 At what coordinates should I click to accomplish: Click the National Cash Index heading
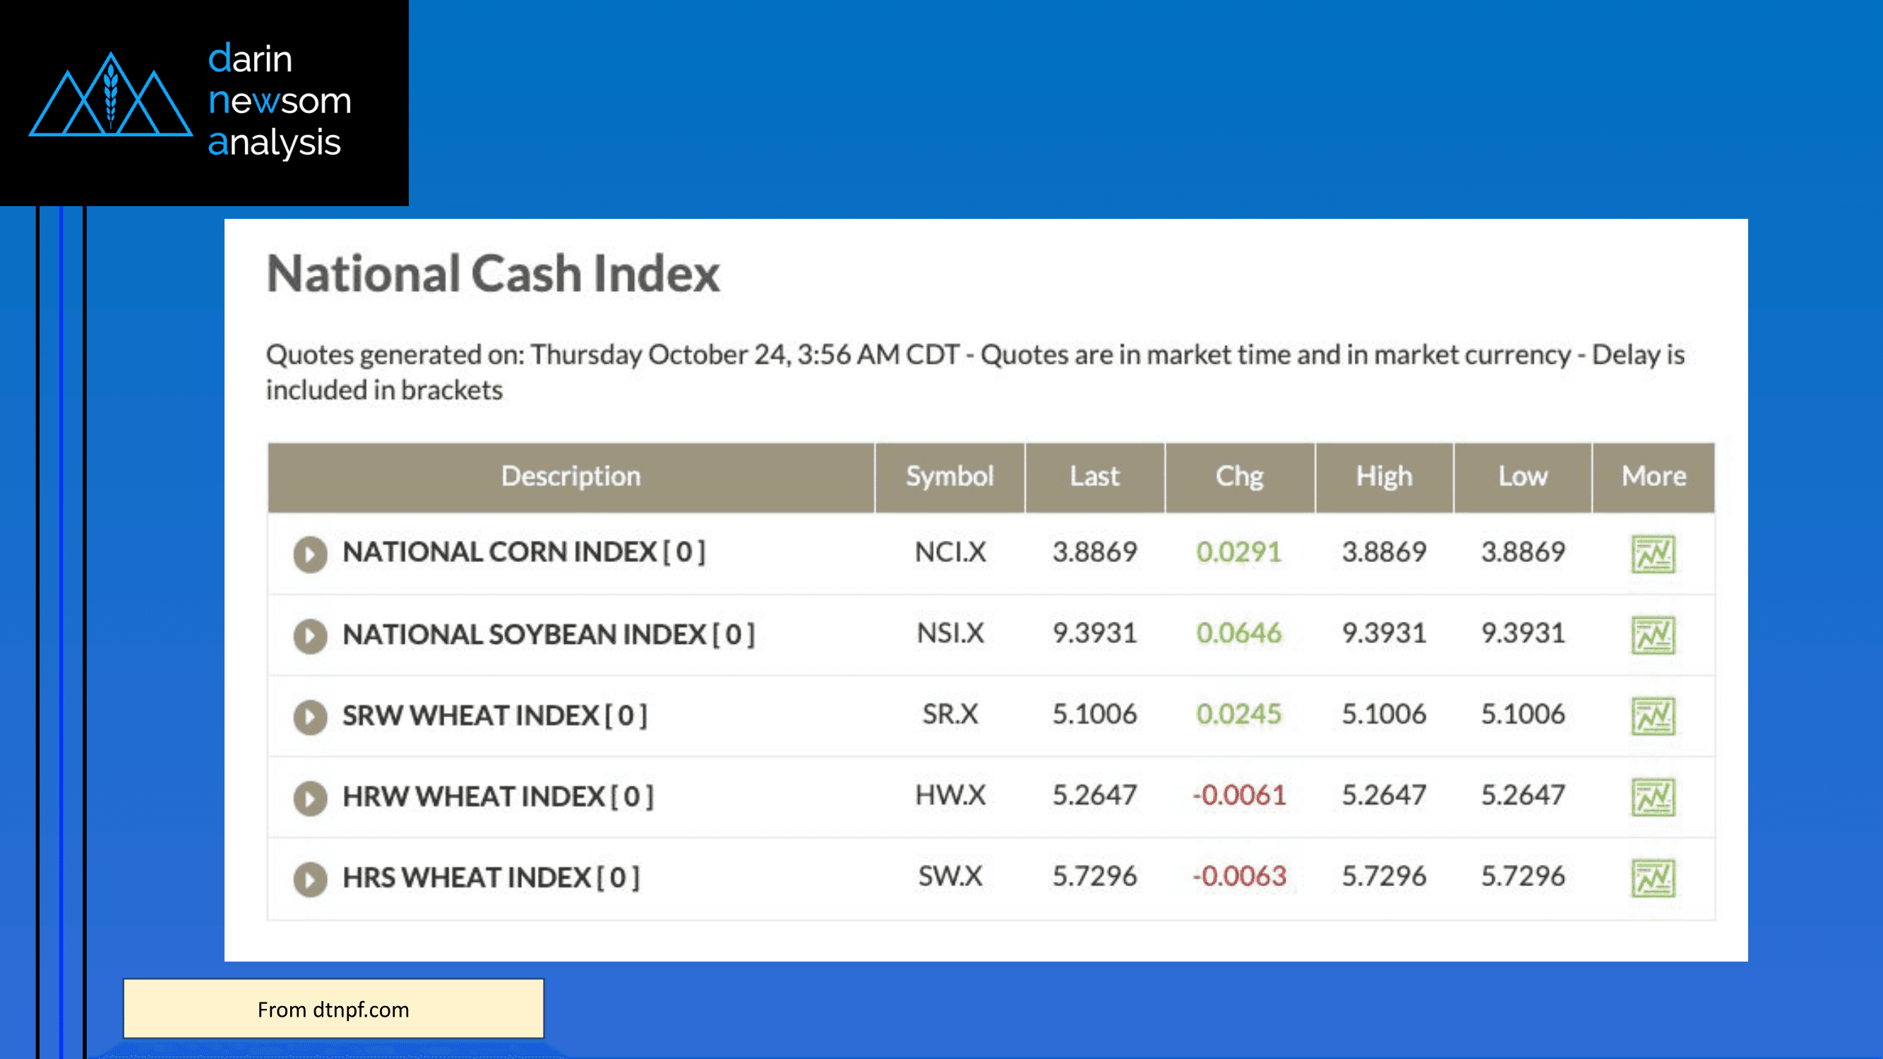coord(494,274)
